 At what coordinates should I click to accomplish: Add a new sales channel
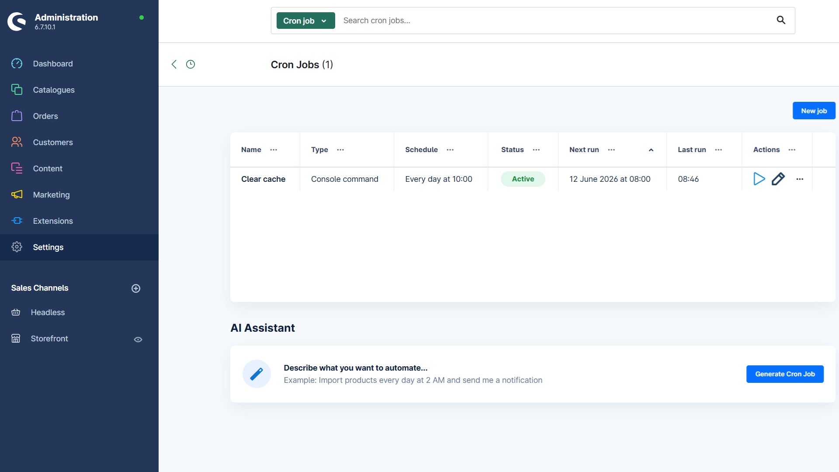[x=136, y=288]
